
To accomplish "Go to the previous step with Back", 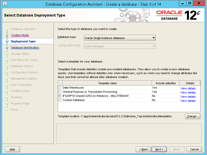I will [x=143, y=149].
